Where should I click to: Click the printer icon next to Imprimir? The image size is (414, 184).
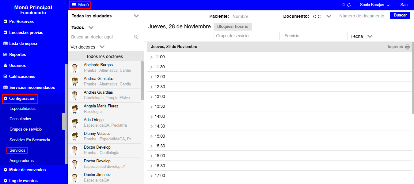(407, 47)
